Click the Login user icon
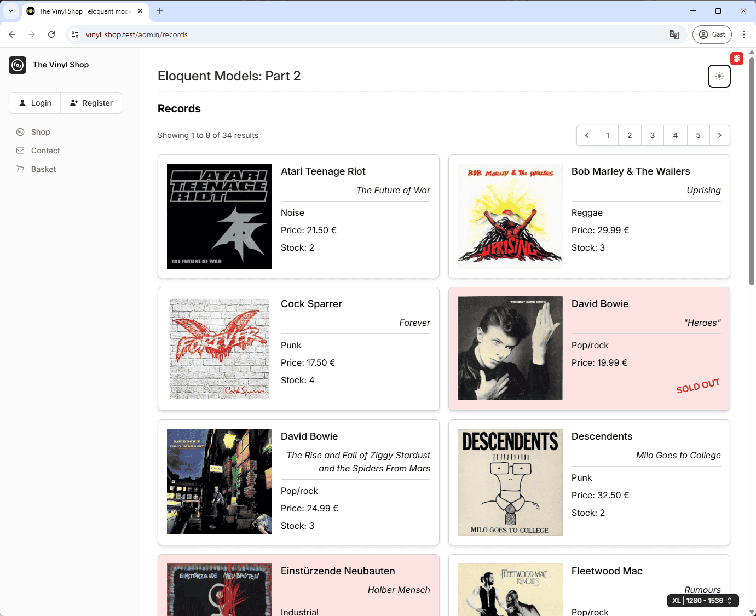 pyautogui.click(x=22, y=103)
